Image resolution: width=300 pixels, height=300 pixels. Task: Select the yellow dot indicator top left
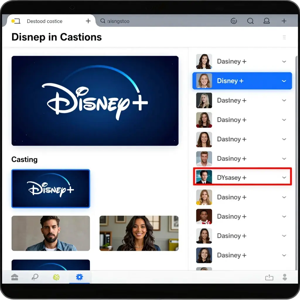click(12, 21)
